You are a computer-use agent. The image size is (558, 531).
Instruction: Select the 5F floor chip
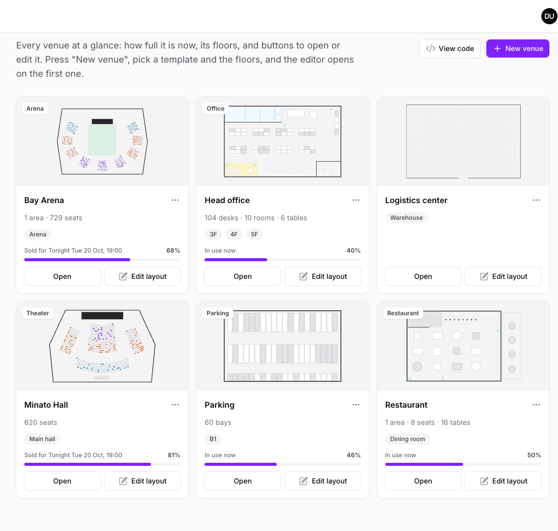coord(255,234)
